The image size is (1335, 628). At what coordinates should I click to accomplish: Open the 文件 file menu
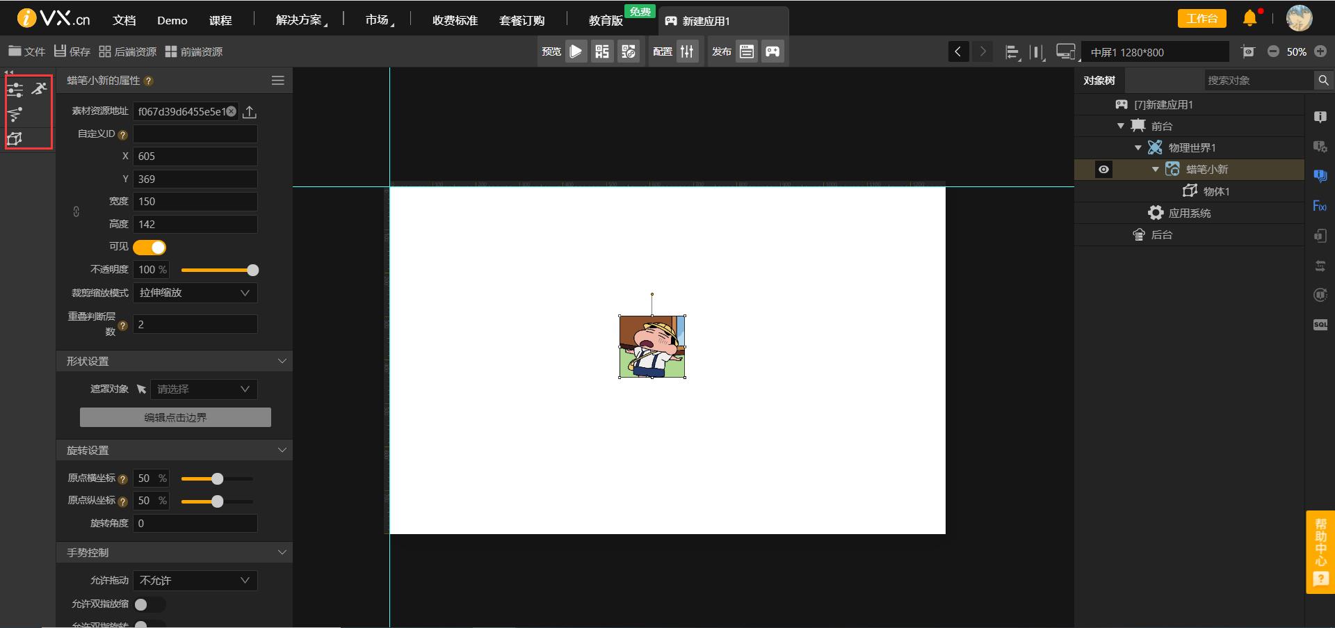pos(26,51)
